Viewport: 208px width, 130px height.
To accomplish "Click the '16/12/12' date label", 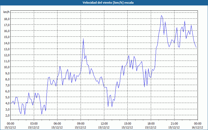I will 197,127.
